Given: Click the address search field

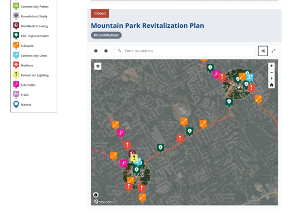Looking at the screenshot, I should pos(187,51).
